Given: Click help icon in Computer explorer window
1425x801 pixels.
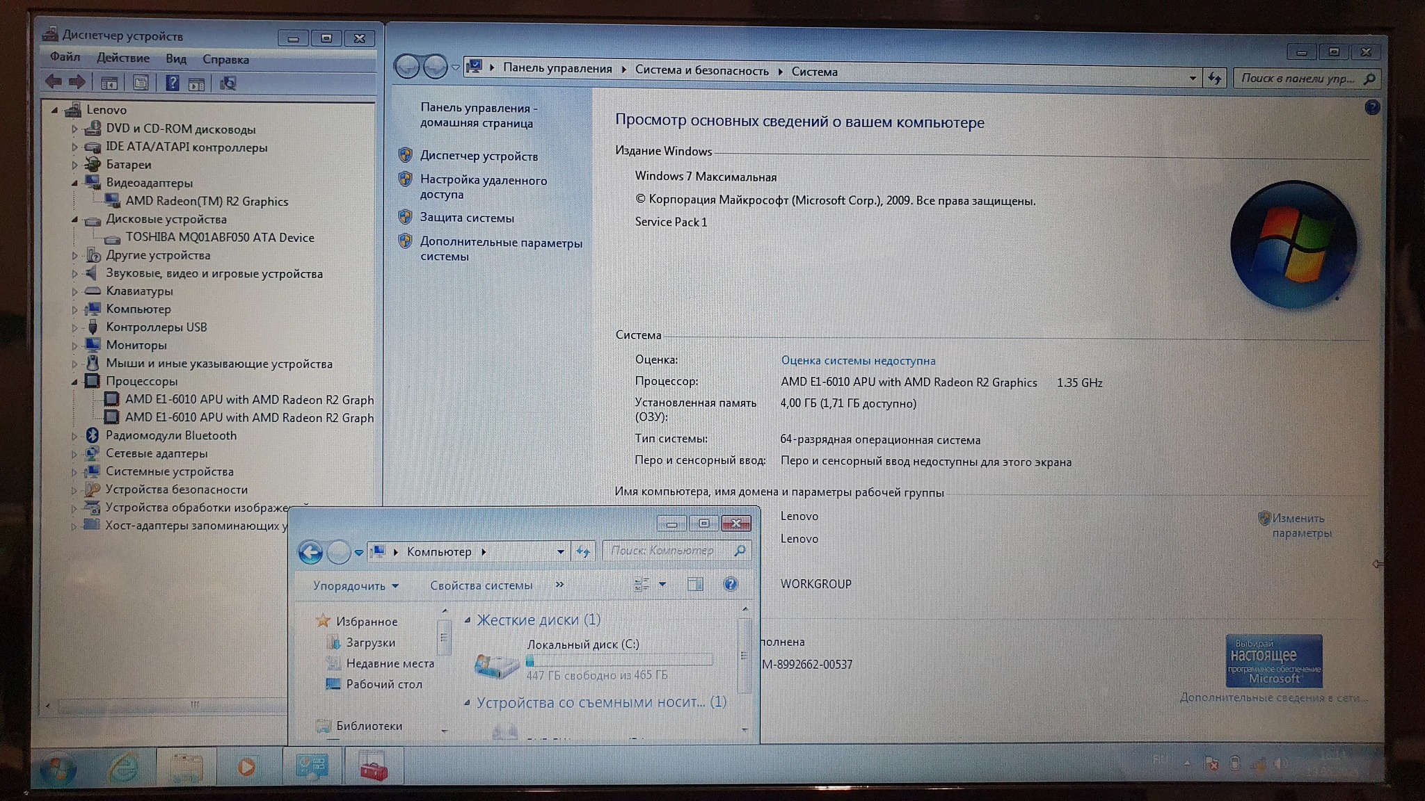Looking at the screenshot, I should (x=730, y=584).
